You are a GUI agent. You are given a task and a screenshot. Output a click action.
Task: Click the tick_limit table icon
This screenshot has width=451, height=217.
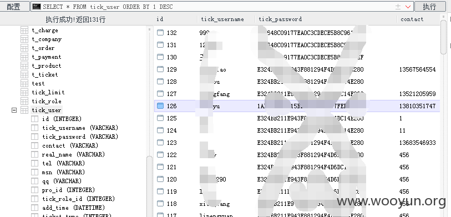tap(24, 92)
